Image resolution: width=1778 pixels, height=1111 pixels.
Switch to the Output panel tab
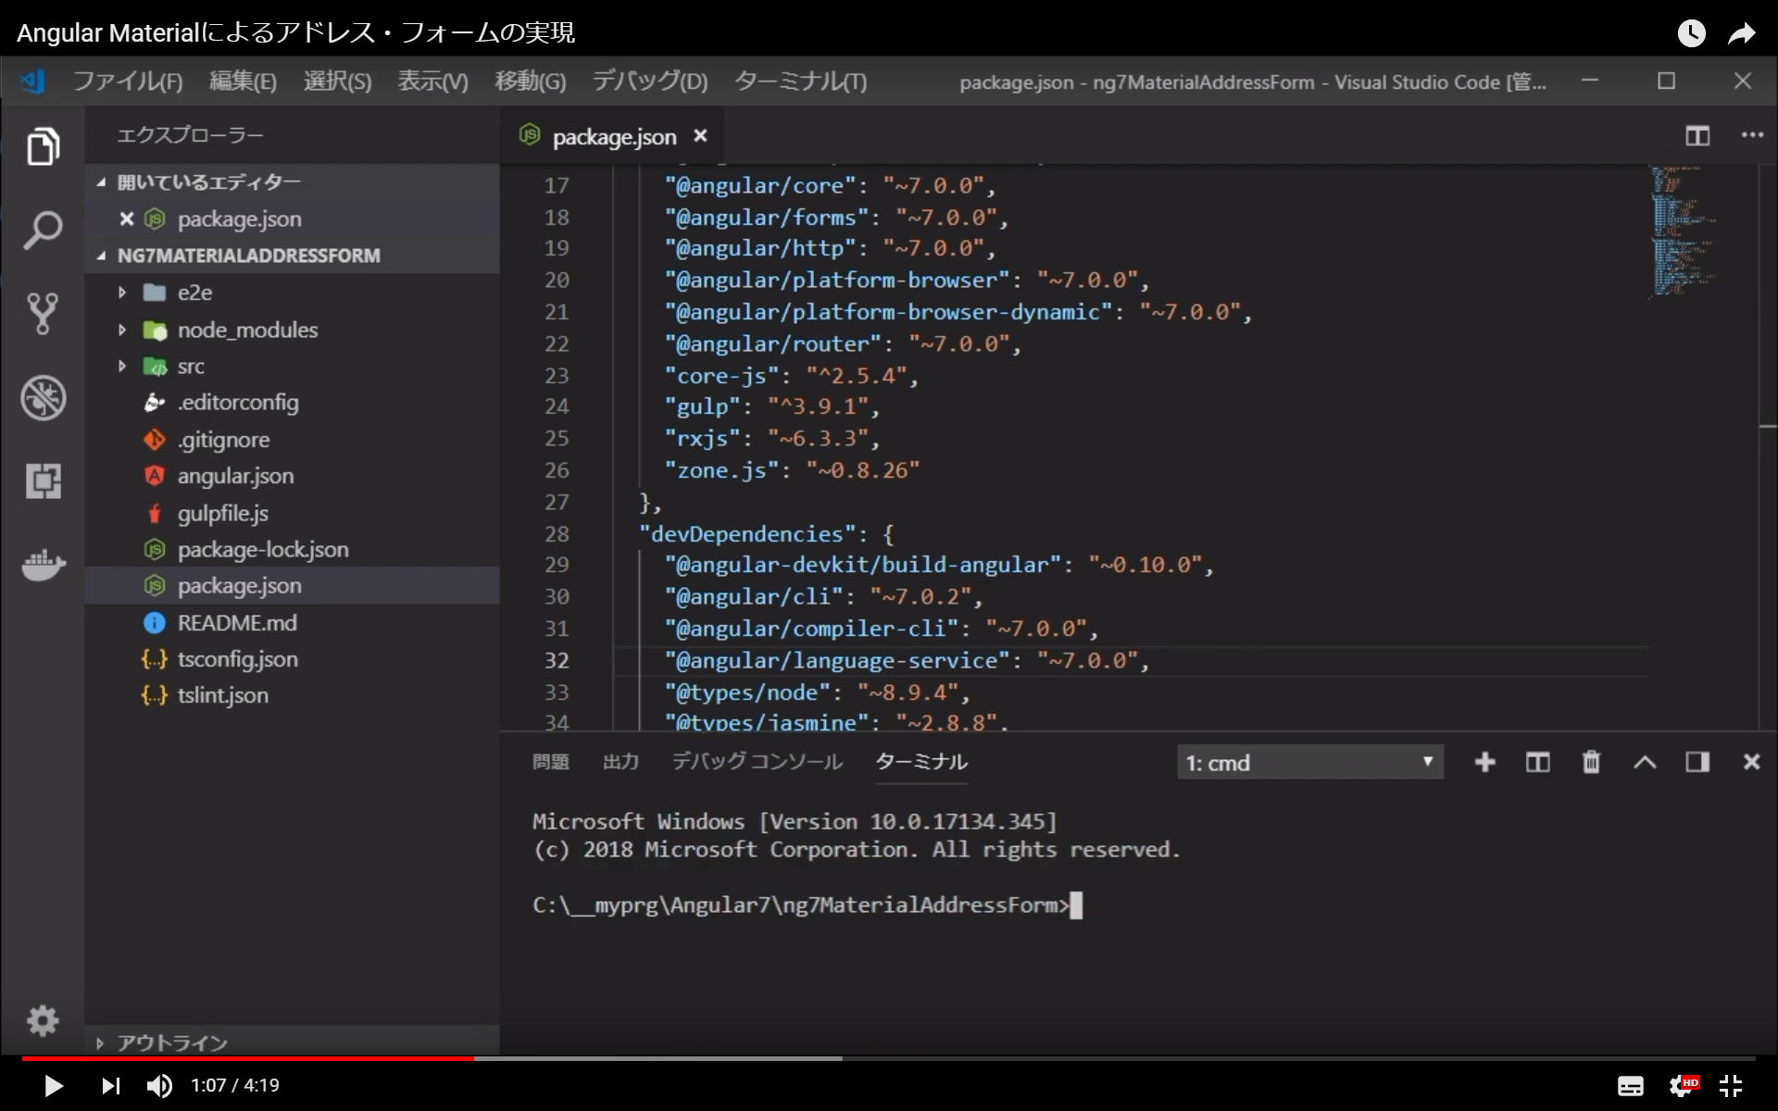click(x=620, y=762)
